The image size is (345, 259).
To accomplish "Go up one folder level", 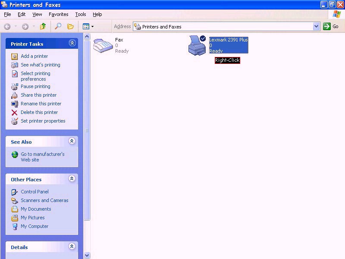I will (x=43, y=26).
